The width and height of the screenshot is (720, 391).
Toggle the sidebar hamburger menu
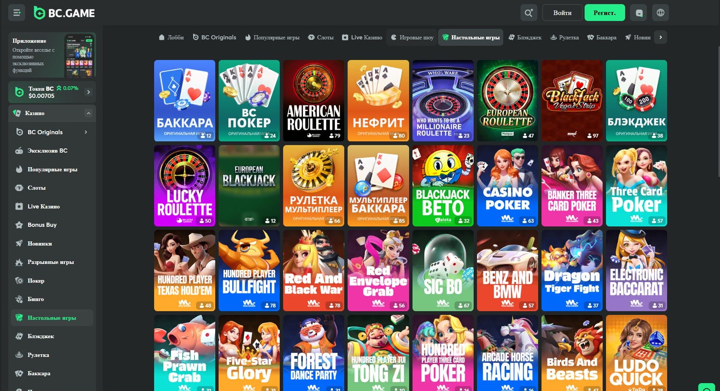point(16,13)
